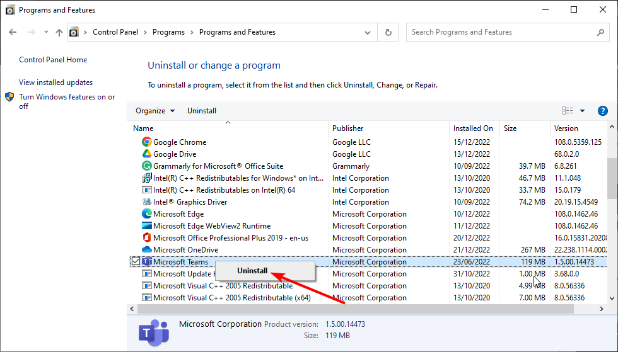
Task: Click version 108.0.5359.125 of Google Chrome
Action: pos(578,142)
